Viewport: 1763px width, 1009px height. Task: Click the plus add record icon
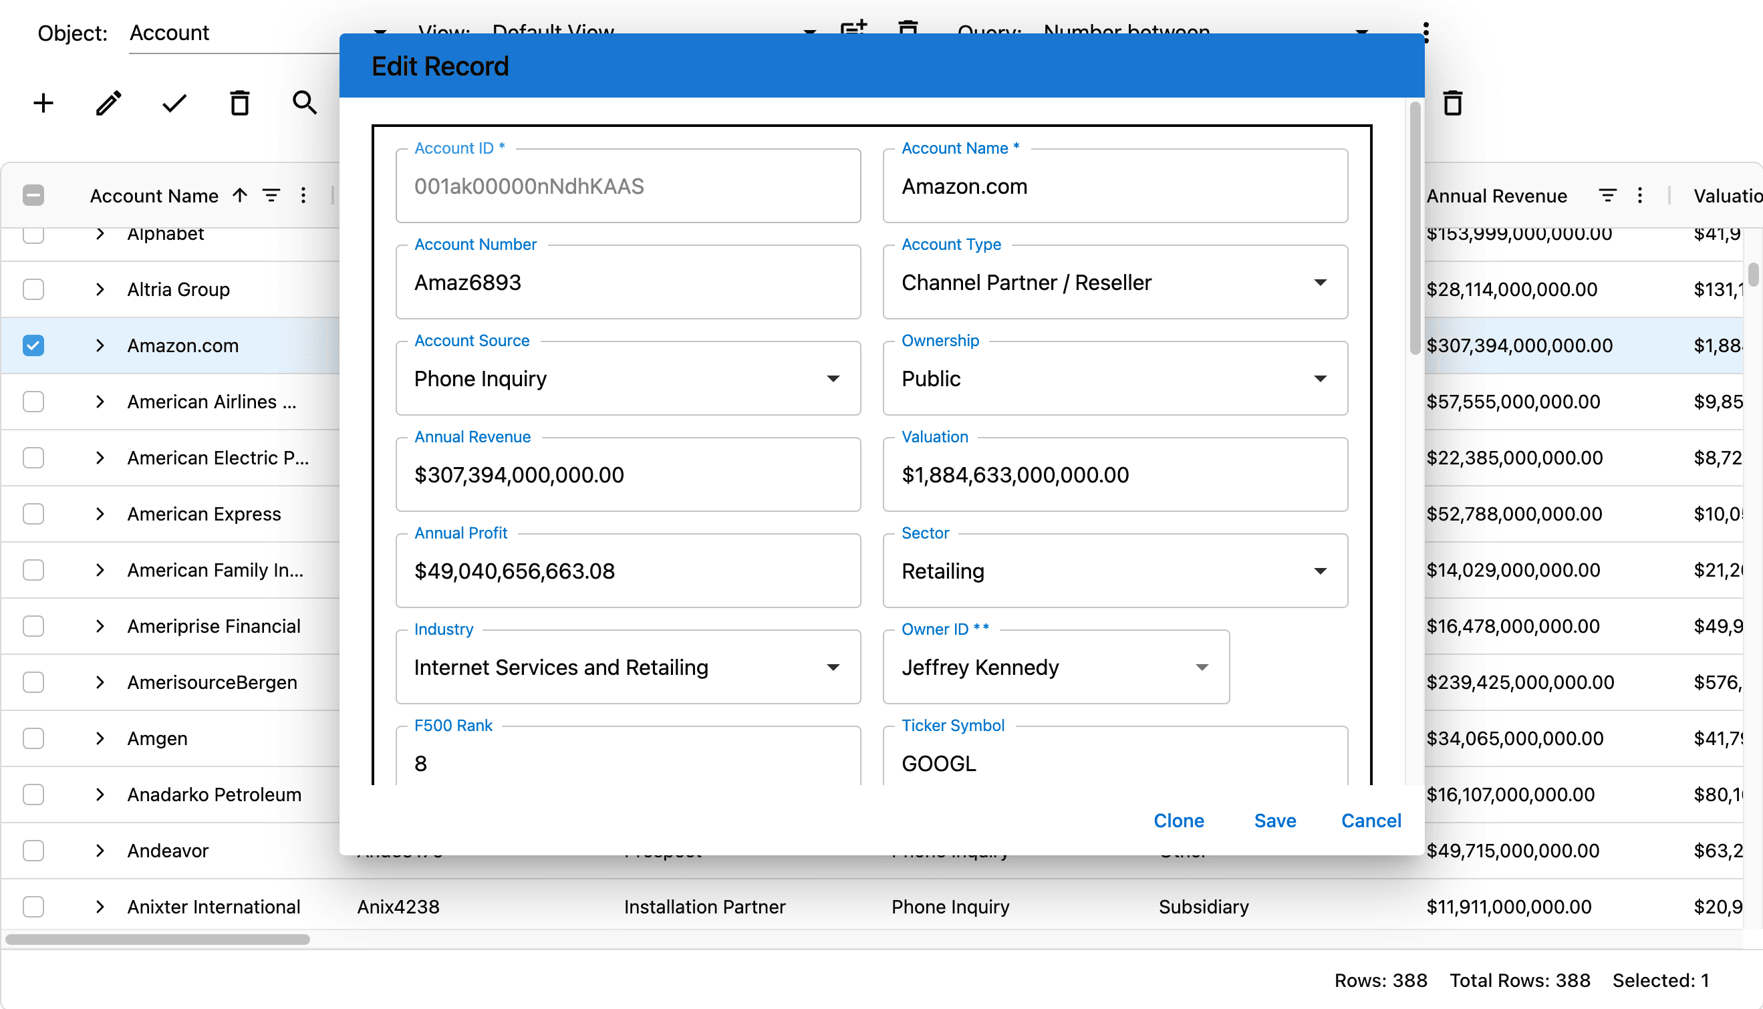pyautogui.click(x=43, y=104)
